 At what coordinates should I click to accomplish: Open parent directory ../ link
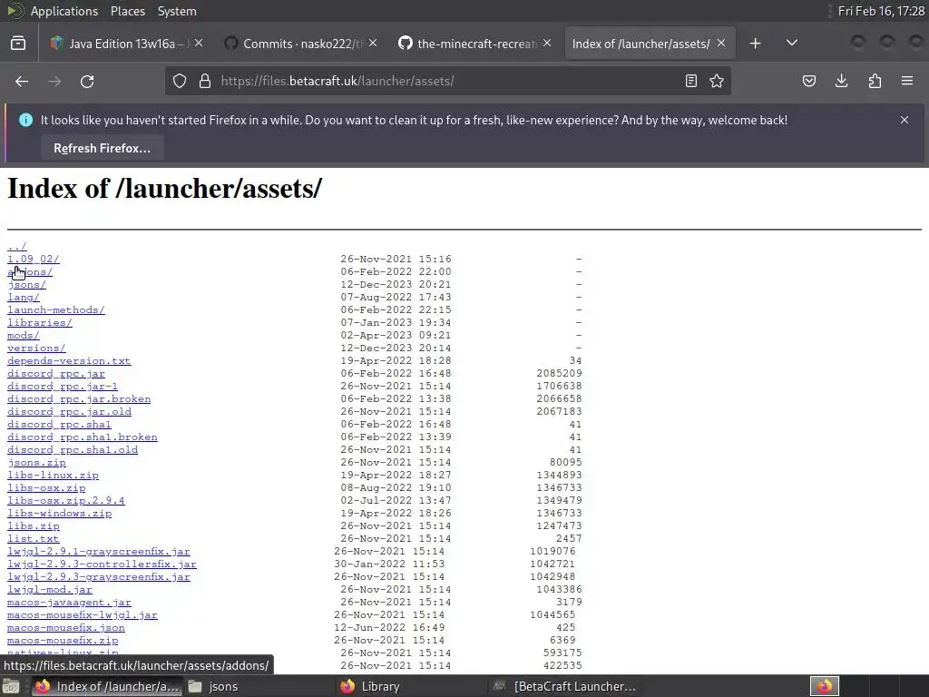pyautogui.click(x=16, y=247)
